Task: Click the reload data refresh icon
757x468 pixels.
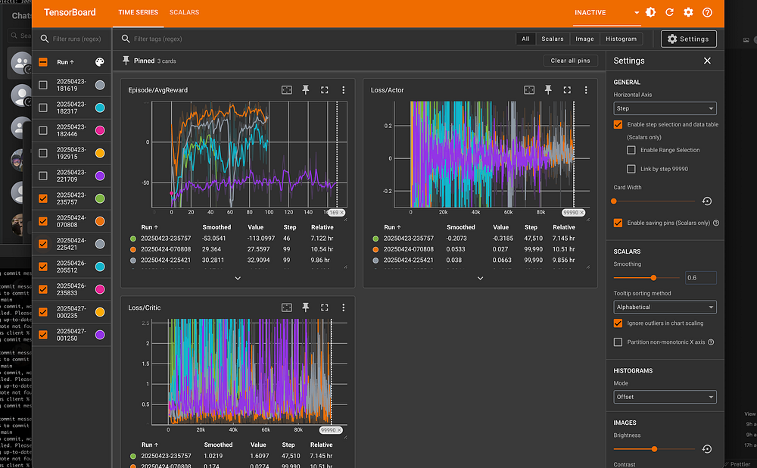Action: click(x=669, y=13)
